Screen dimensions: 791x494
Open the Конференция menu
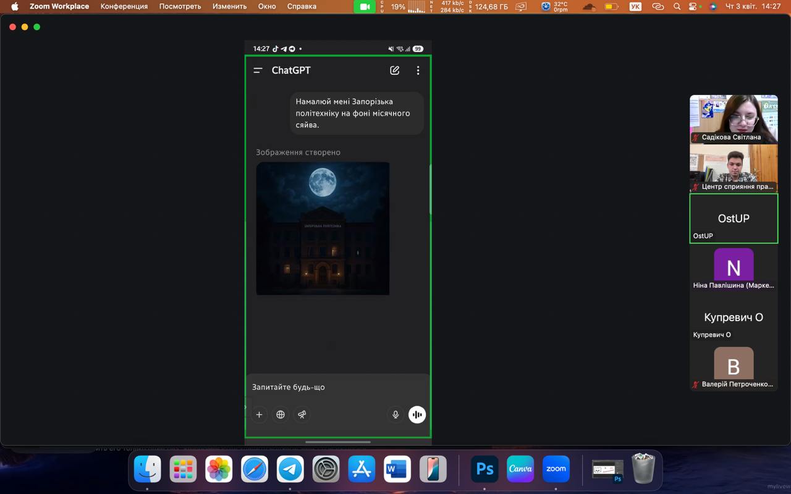[124, 6]
